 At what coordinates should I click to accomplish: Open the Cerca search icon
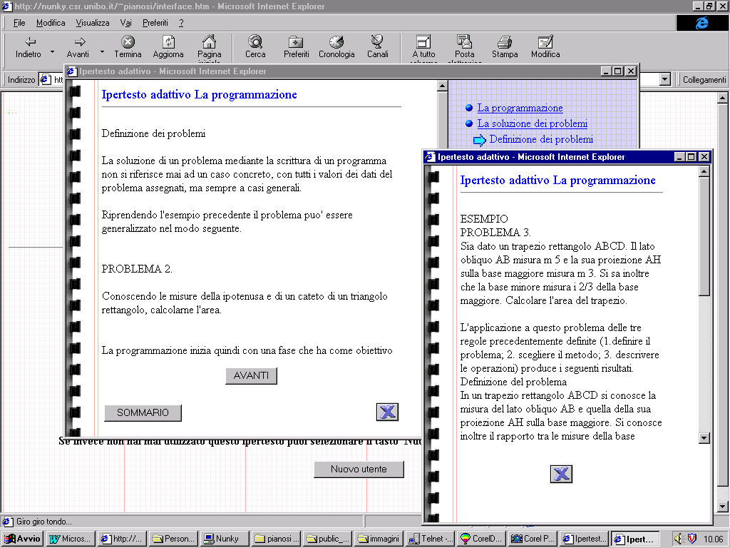pyautogui.click(x=255, y=42)
